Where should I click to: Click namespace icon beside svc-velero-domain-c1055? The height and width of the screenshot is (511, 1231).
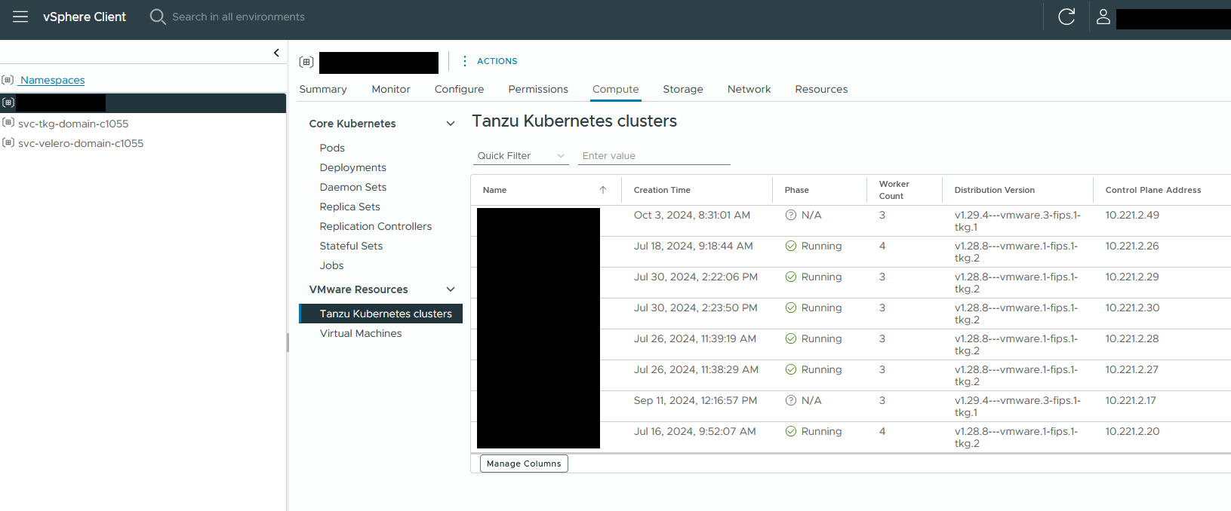(8, 142)
